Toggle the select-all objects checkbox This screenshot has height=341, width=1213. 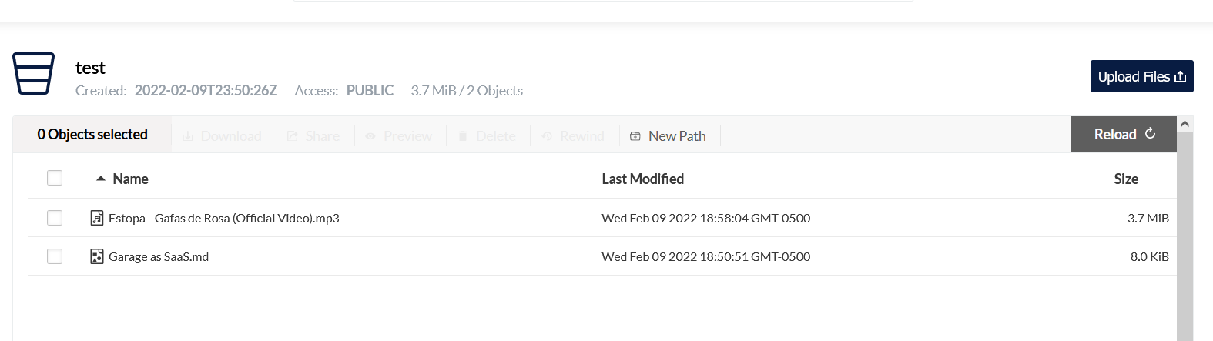coord(55,178)
